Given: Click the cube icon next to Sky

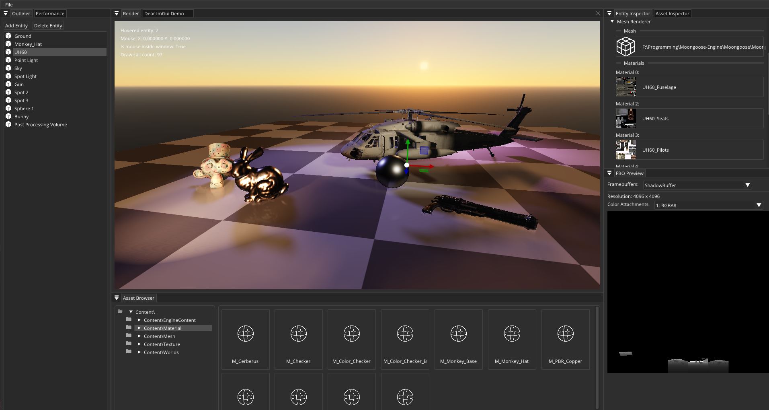Looking at the screenshot, I should click(8, 68).
